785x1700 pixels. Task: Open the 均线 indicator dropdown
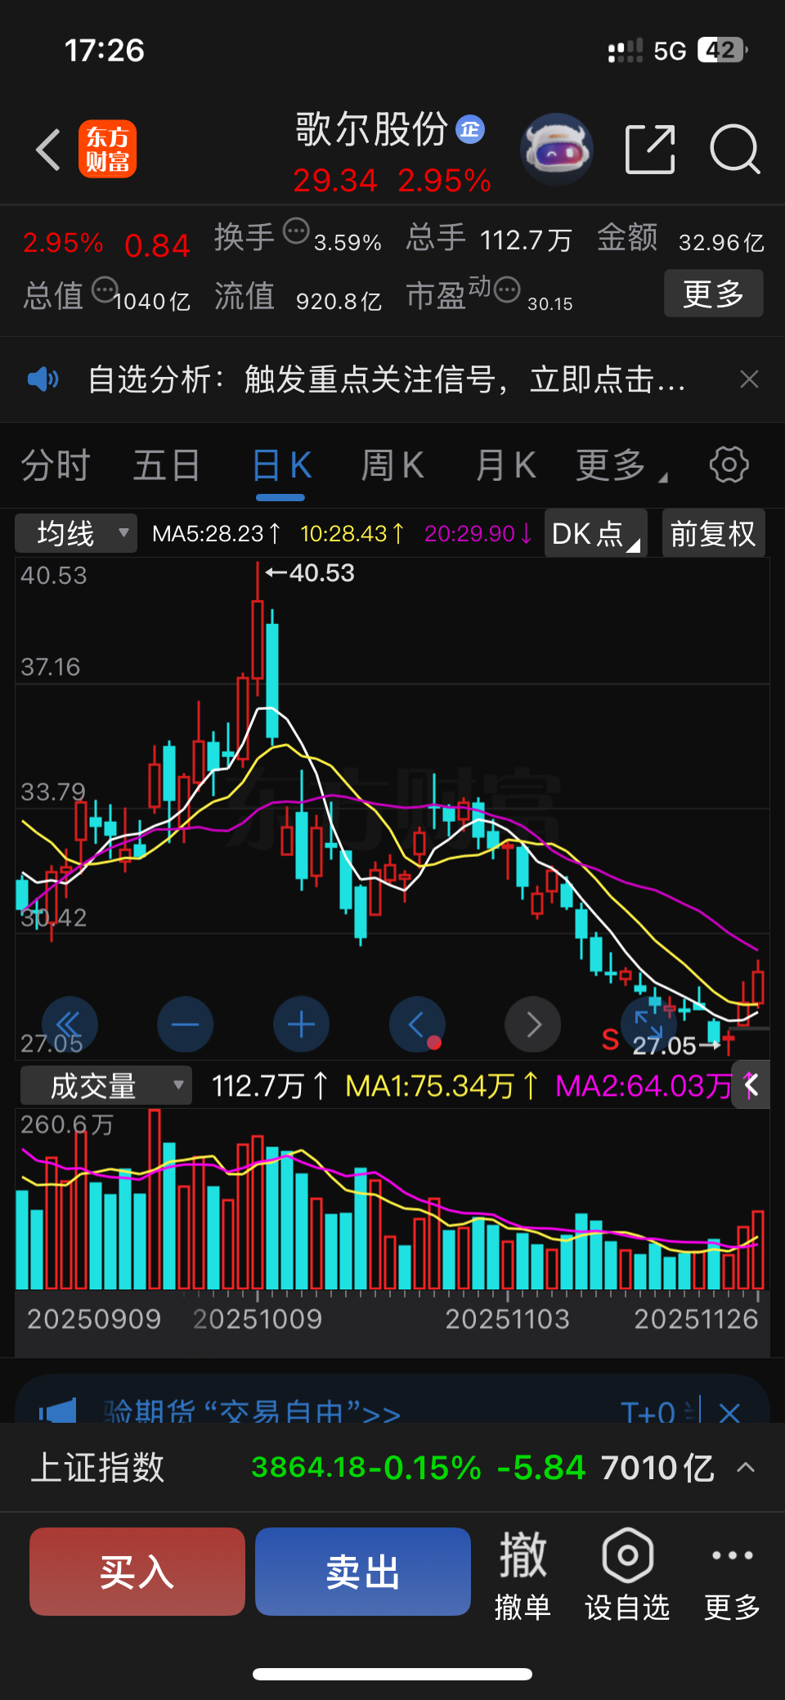(76, 533)
